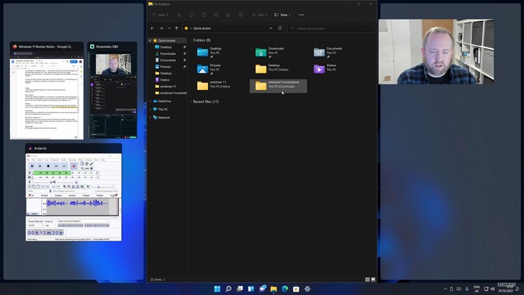
Task: Open the Downloads folder tile
Action: click(278, 52)
